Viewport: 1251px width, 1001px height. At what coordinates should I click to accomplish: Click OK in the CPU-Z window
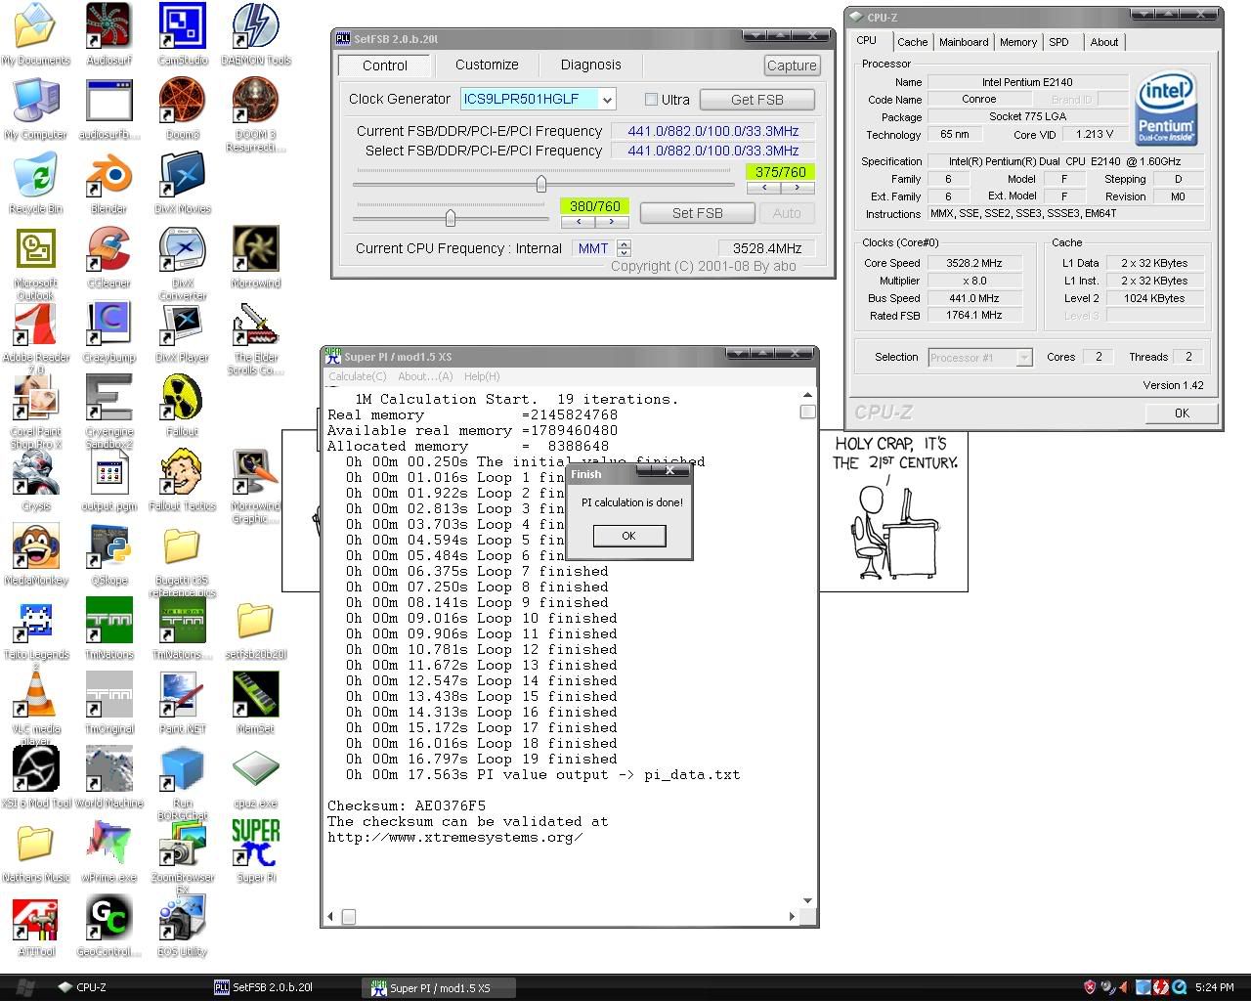pyautogui.click(x=1182, y=413)
